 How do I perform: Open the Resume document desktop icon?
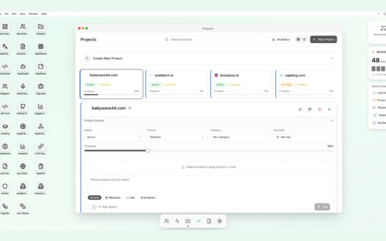click(23, 46)
